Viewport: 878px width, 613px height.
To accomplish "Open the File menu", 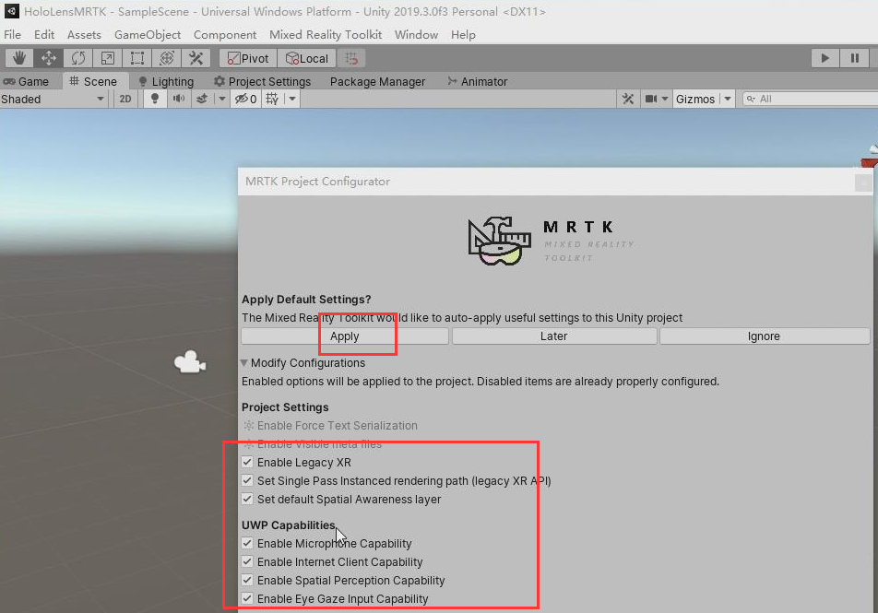I will click(12, 35).
